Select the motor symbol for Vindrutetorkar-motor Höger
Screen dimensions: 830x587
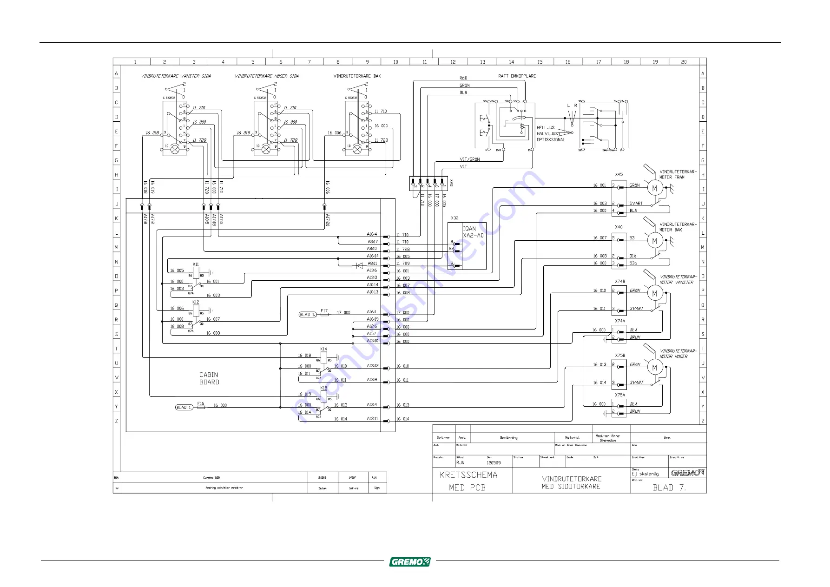click(x=655, y=367)
